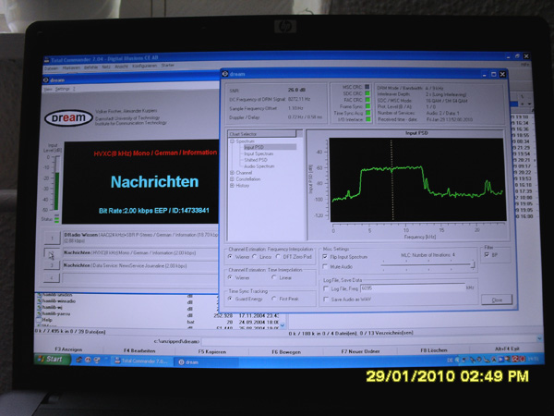The height and width of the screenshot is (416, 554).
Task: Enable Mute Audio checkbox
Action: pos(325,267)
